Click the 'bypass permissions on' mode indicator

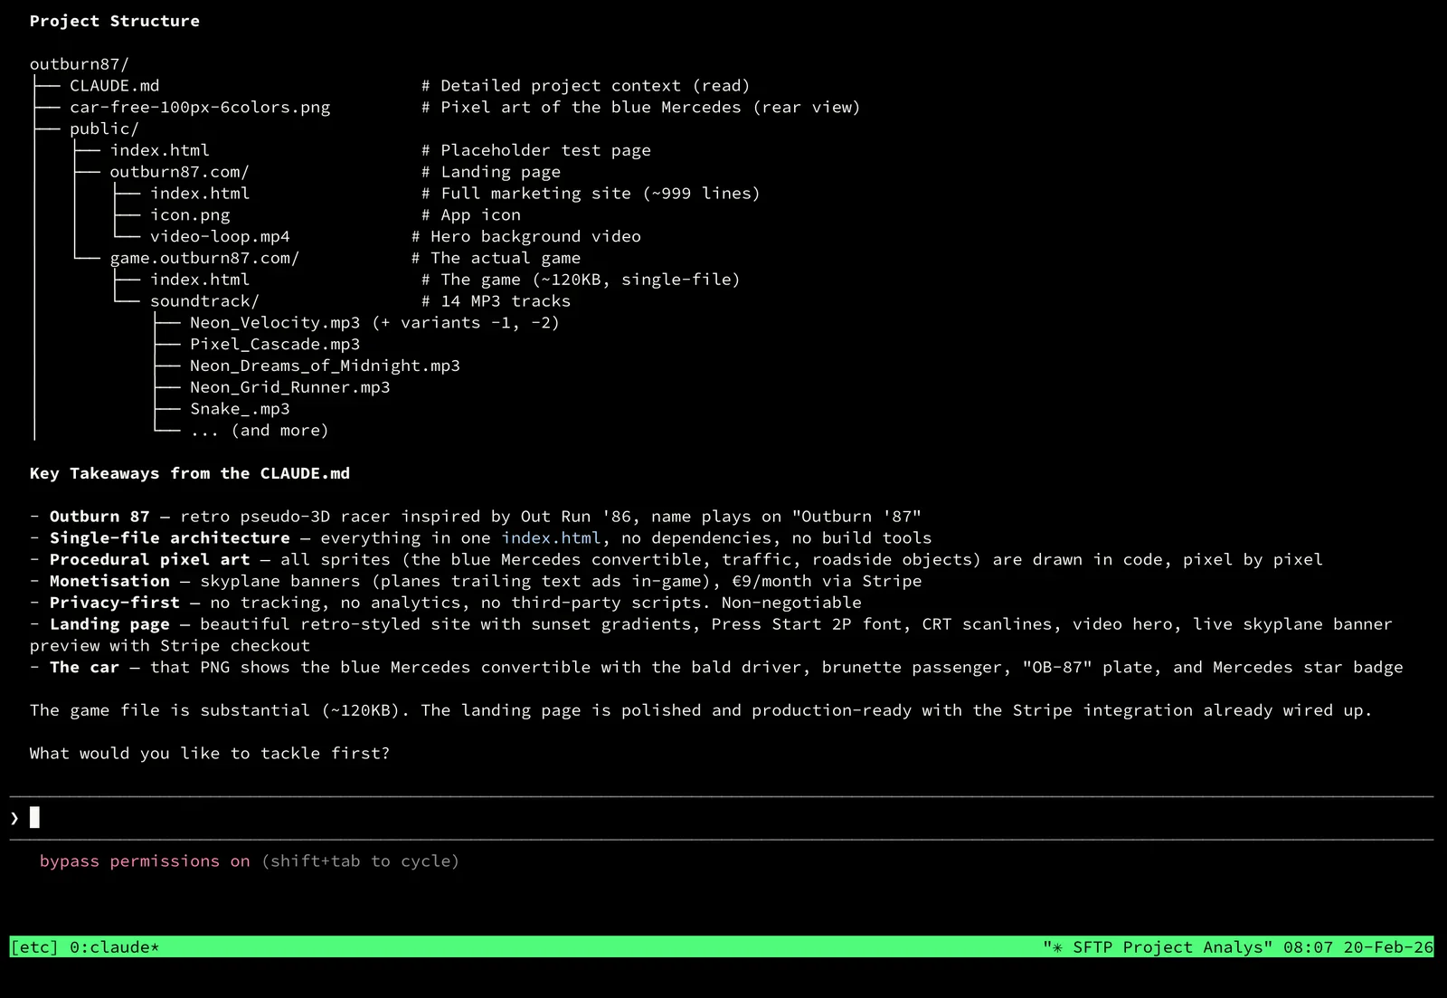pos(145,861)
